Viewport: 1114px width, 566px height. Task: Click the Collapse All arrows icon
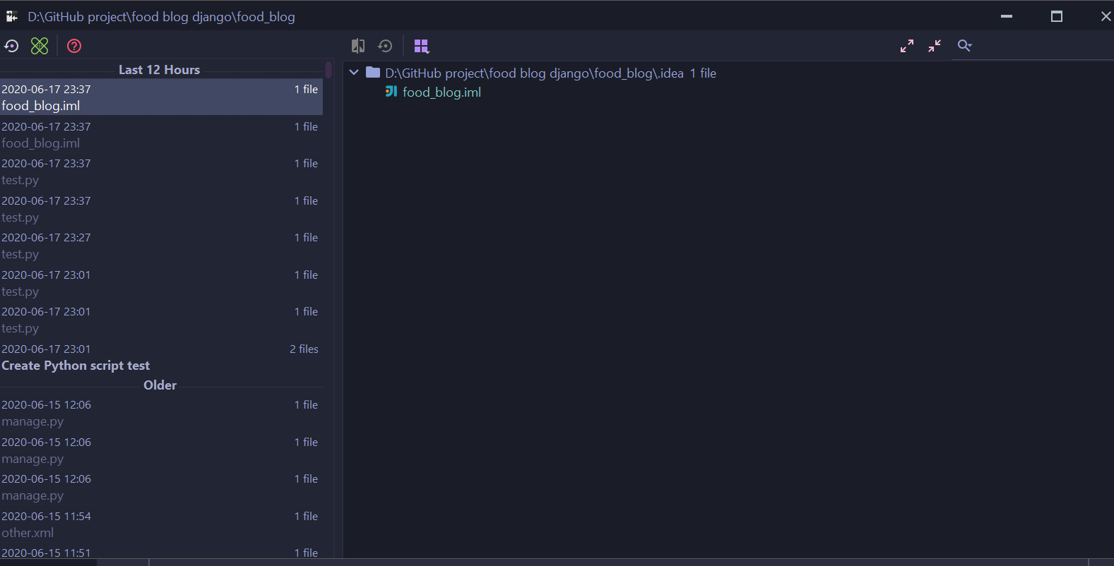point(935,46)
